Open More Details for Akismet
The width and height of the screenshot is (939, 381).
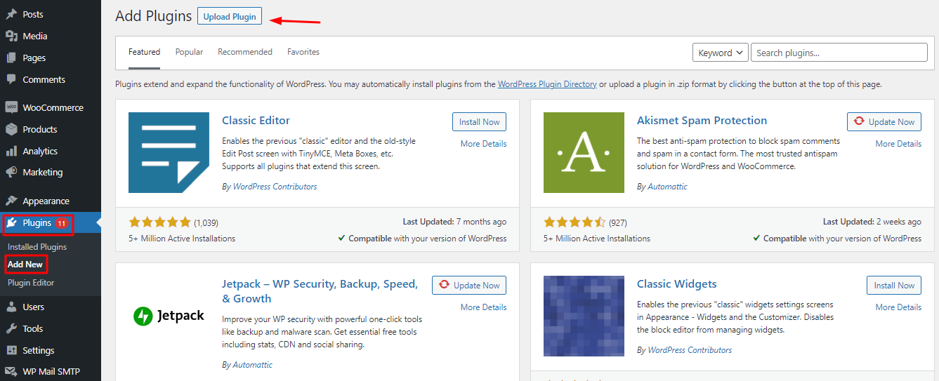[x=898, y=144]
